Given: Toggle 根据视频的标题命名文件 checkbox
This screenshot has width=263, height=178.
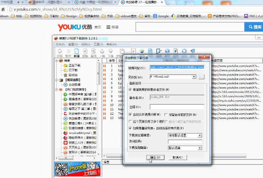Looking at the screenshot, I should [x=130, y=89].
